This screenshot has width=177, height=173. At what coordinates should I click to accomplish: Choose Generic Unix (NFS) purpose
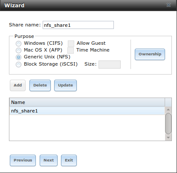[x=18, y=57]
